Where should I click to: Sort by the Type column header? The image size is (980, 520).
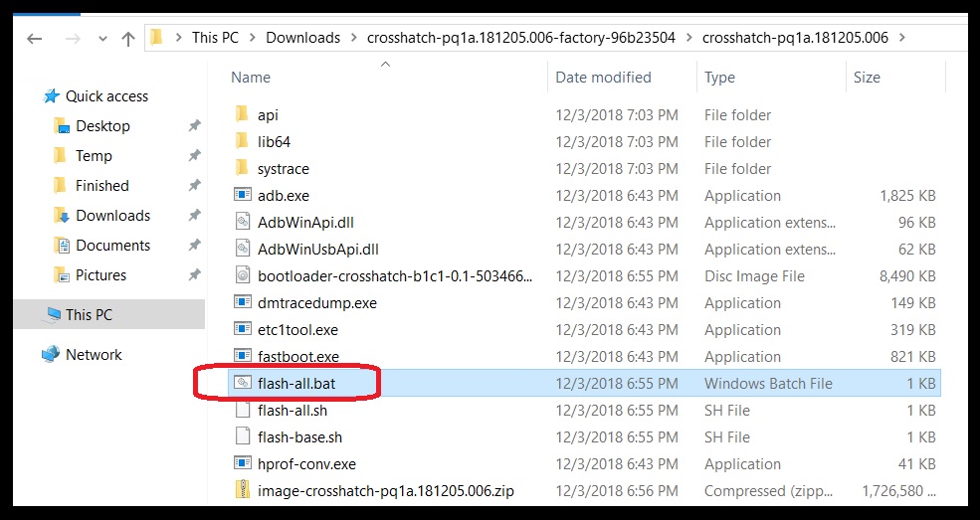tap(719, 78)
